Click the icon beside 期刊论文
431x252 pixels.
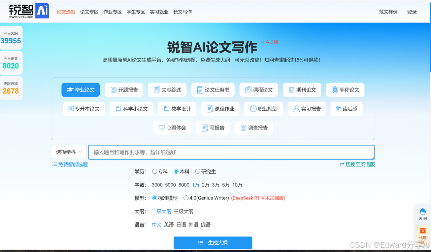[x=292, y=90]
